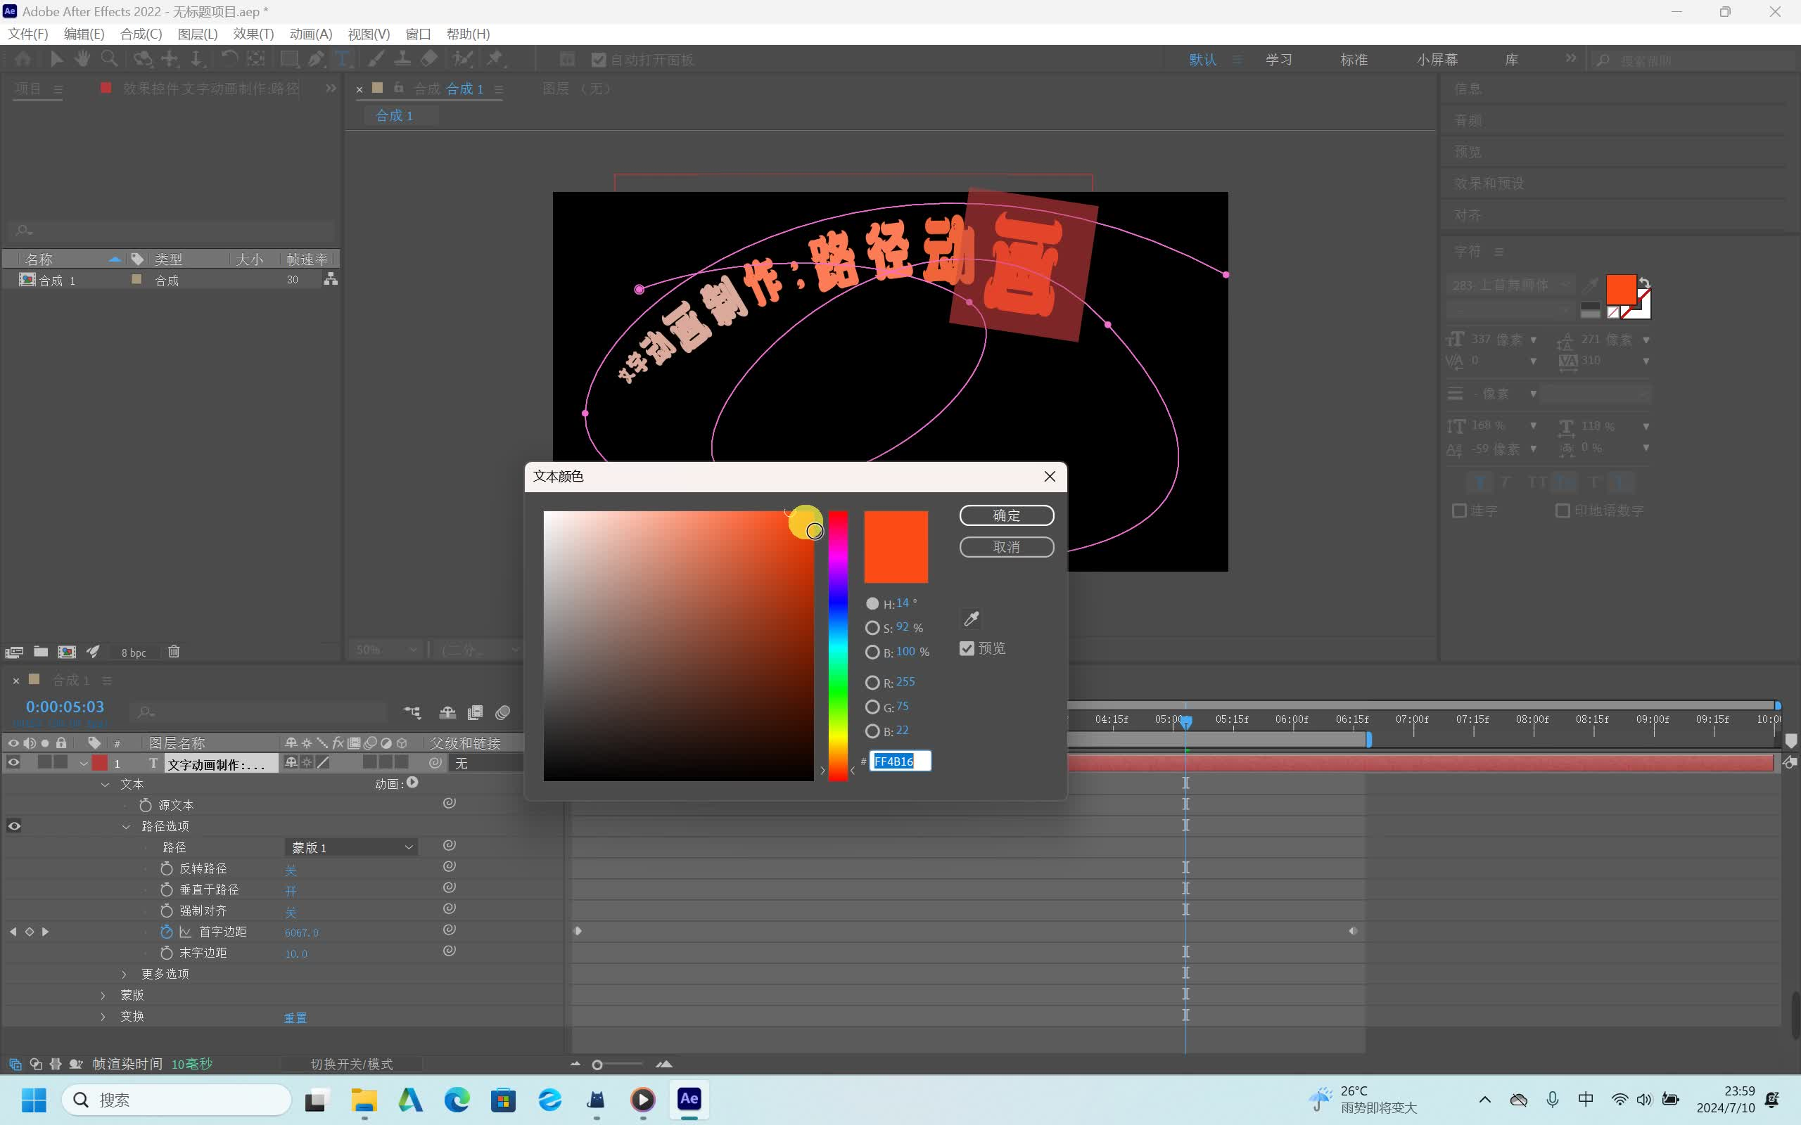
Task: Go to next keyframe arrow for 首字边距
Action: (46, 932)
